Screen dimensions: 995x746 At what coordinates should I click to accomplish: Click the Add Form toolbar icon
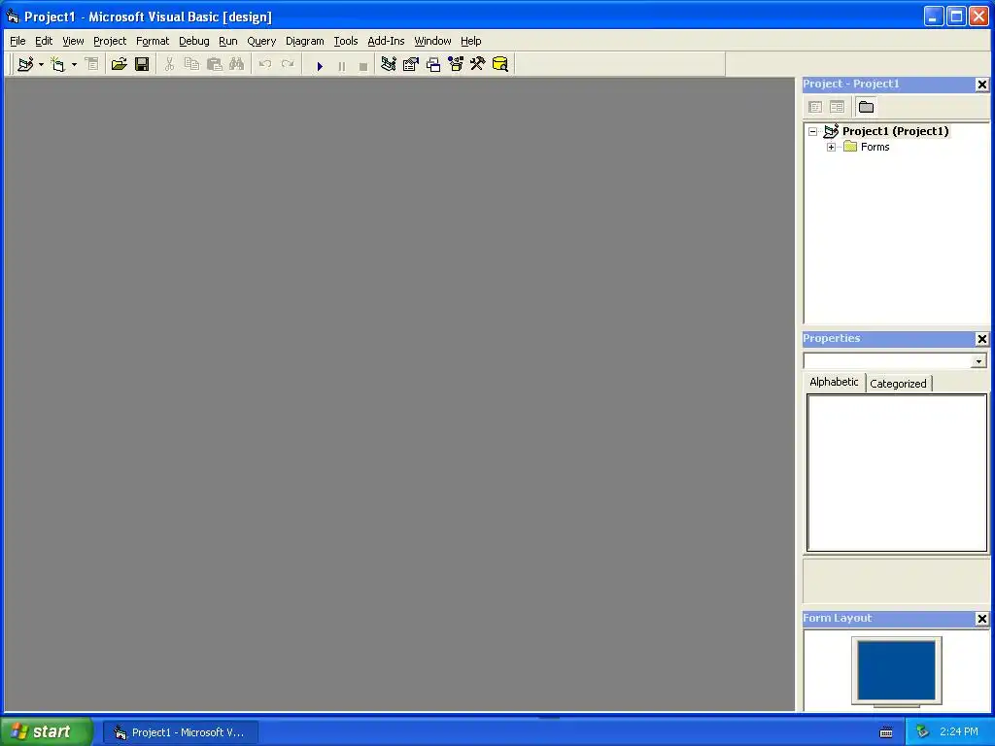pyautogui.click(x=57, y=64)
